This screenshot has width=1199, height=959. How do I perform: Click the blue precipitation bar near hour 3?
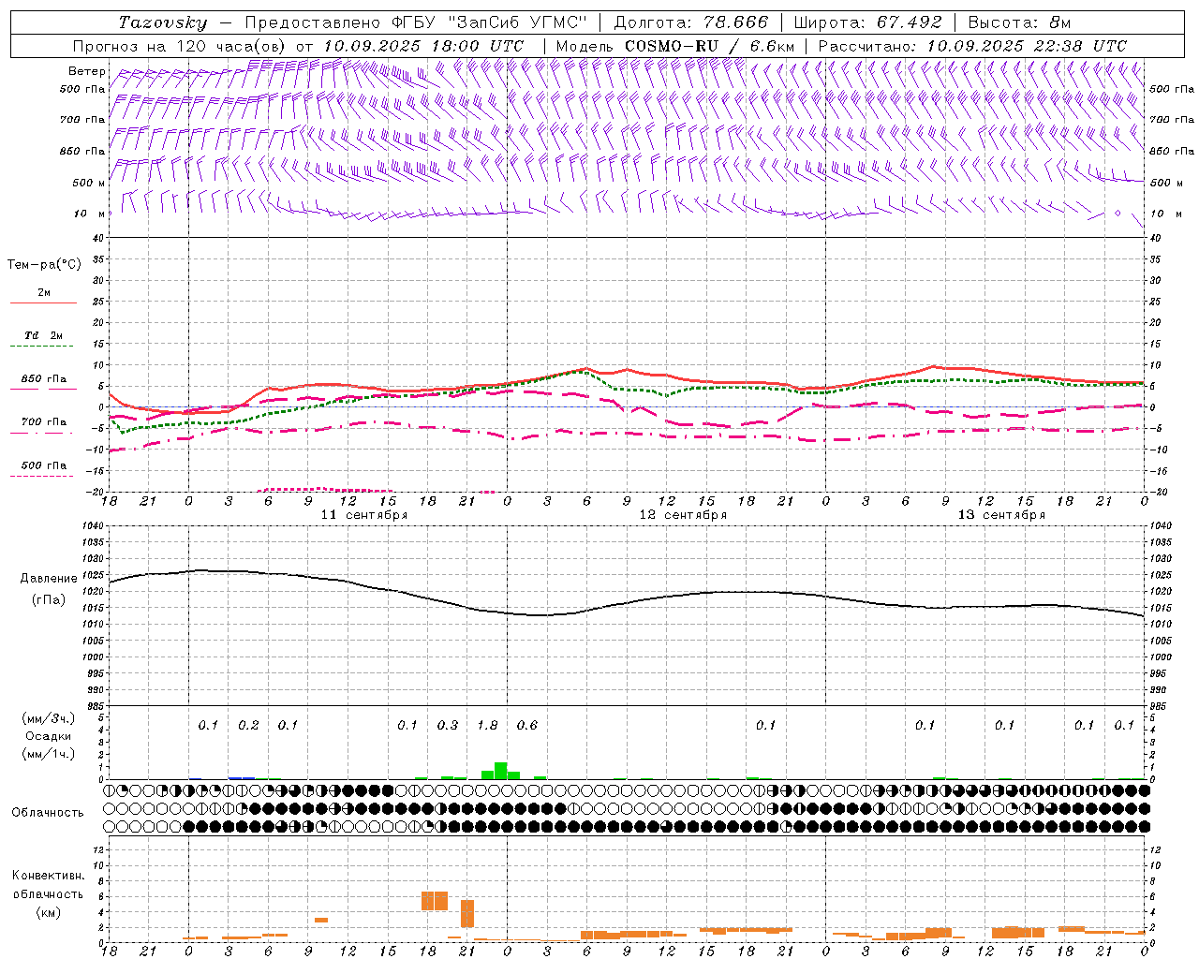(242, 777)
